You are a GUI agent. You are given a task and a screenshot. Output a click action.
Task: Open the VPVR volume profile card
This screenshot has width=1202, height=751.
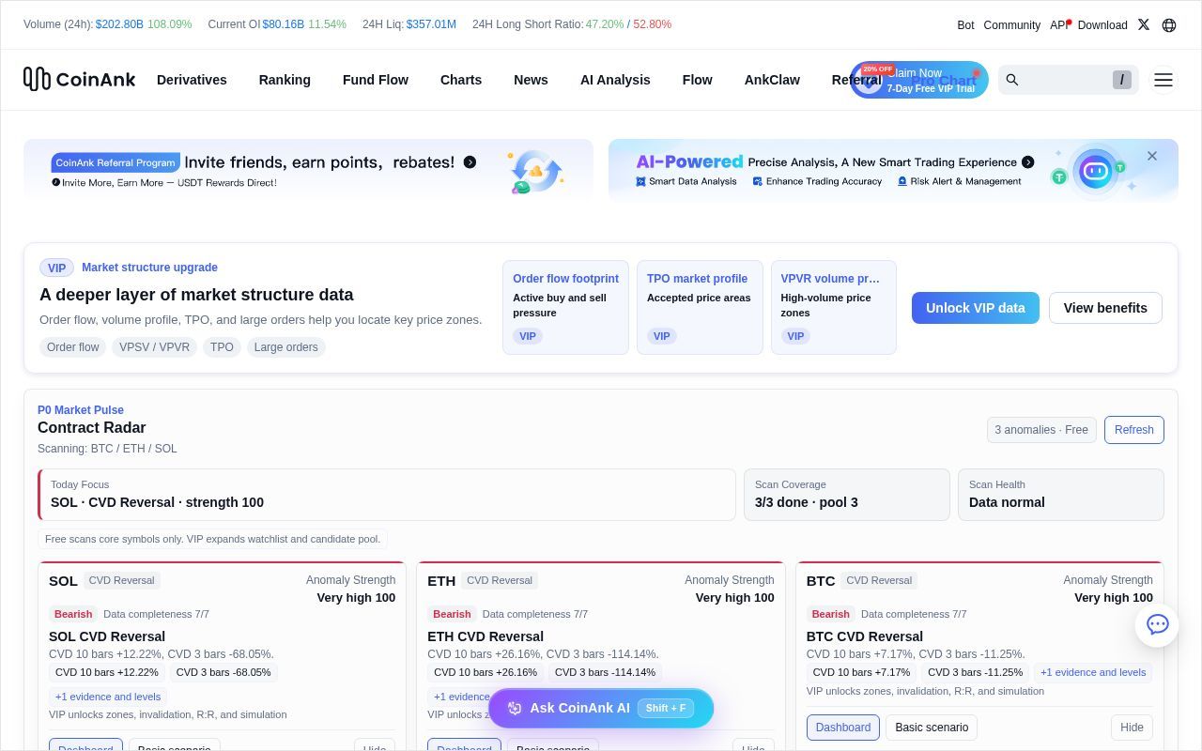pyautogui.click(x=834, y=308)
